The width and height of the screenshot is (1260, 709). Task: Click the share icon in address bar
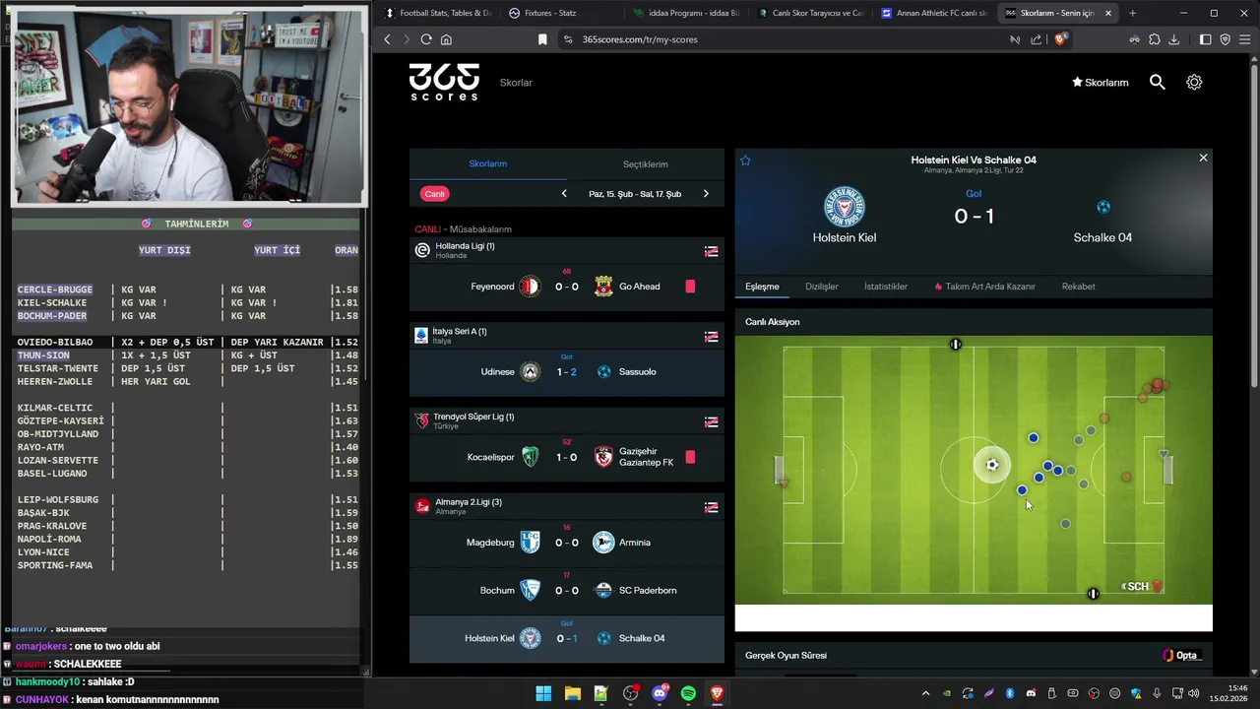point(1036,39)
